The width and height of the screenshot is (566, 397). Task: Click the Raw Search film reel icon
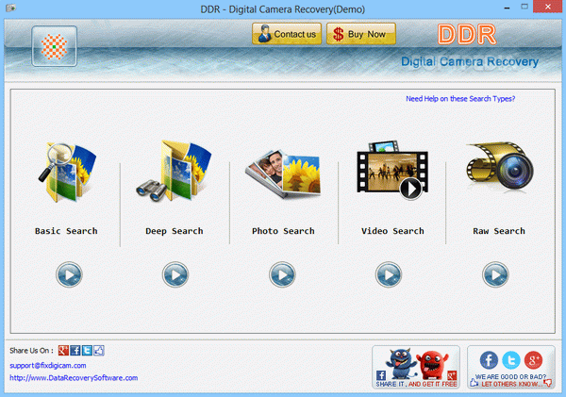[500, 166]
